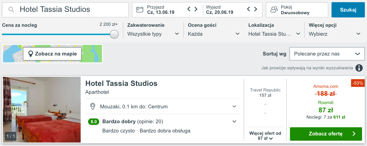
Task: Click the hotel room photo thumbnail
Action: point(42,110)
